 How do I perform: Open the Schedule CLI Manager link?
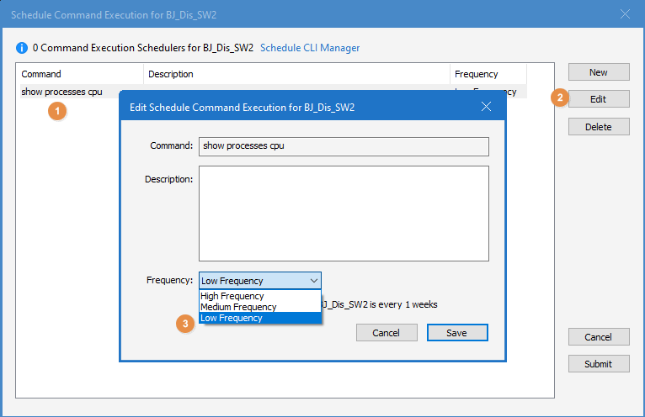click(x=310, y=48)
